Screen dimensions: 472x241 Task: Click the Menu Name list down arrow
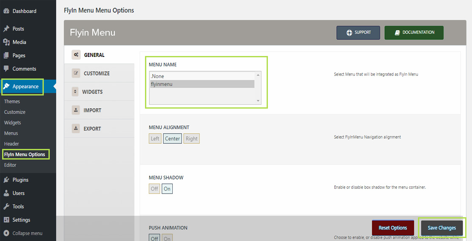tap(258, 101)
